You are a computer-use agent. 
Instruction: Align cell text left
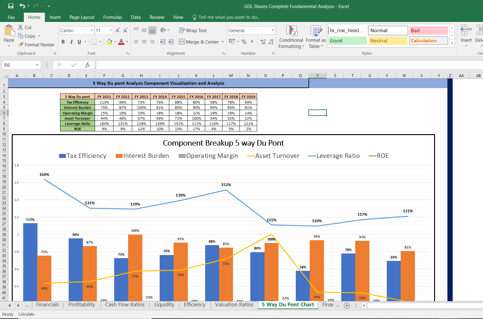pos(136,41)
